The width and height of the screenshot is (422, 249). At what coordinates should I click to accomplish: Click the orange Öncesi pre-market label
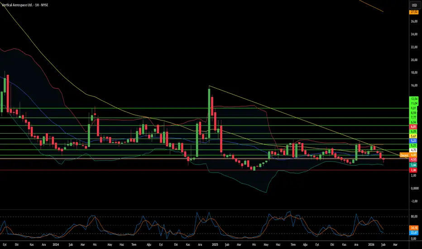click(404, 155)
